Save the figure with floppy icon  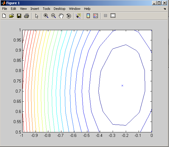[19, 16]
